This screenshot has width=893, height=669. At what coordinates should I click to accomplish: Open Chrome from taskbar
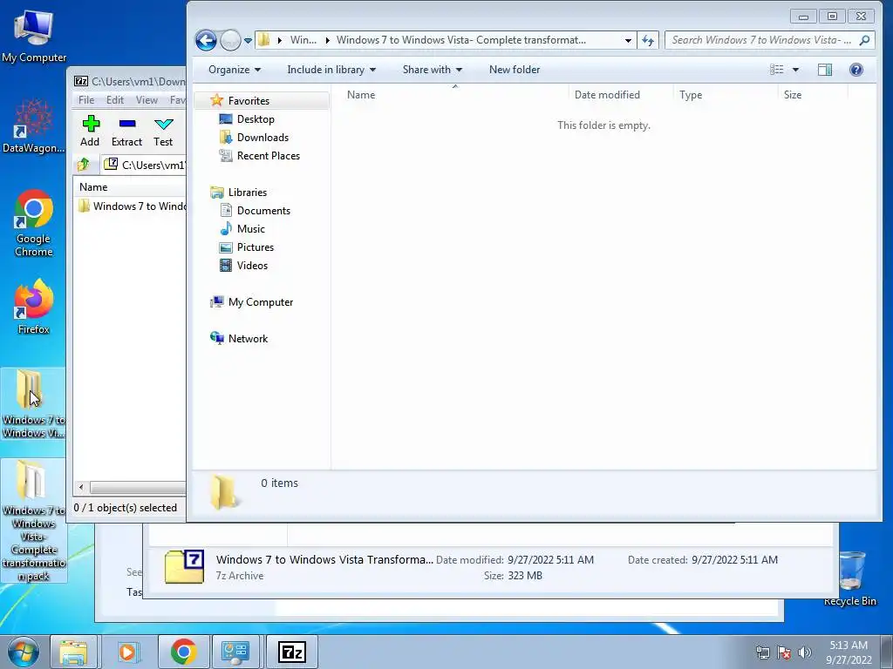click(x=183, y=652)
